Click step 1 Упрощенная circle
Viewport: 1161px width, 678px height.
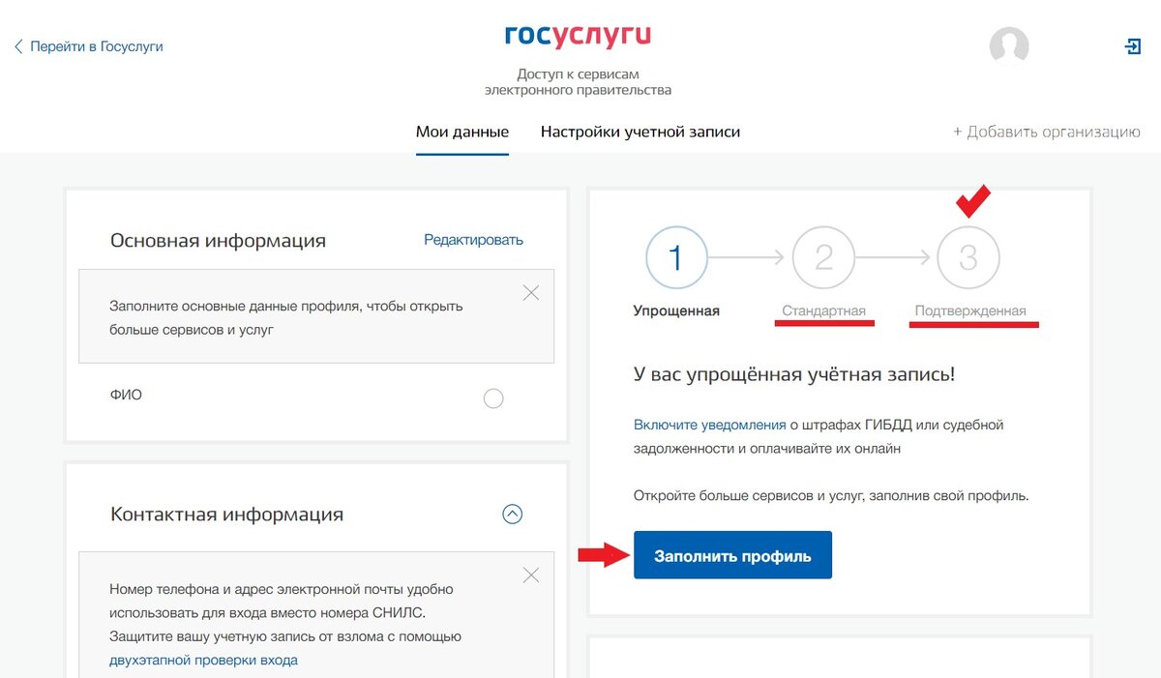click(x=676, y=257)
